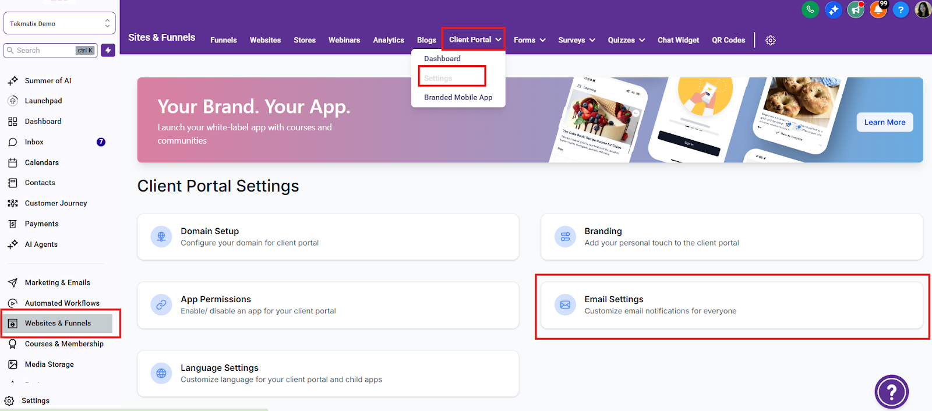This screenshot has width=932, height=411.
Task: Click the Learn More button on banner
Action: coord(885,122)
